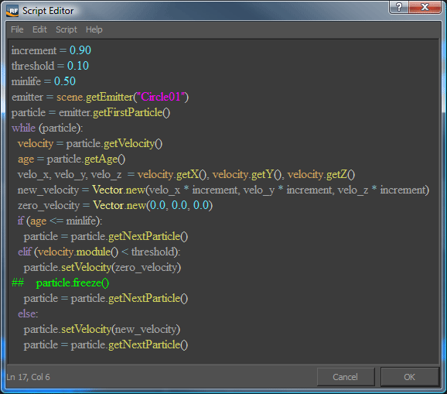The height and width of the screenshot is (394, 447).
Task: Click the new_velocity Vector.new assignment line
Action: point(223,190)
